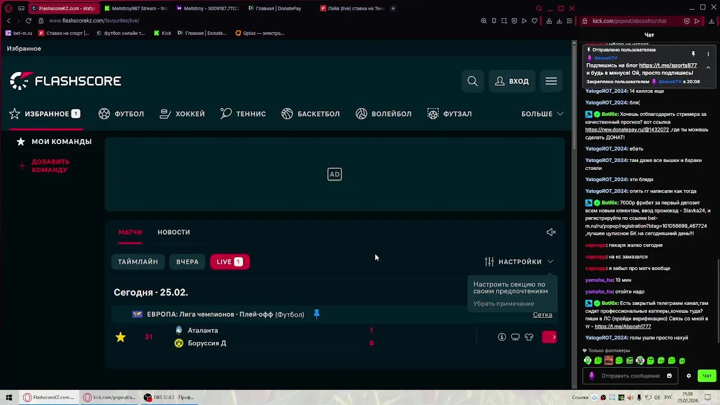The height and width of the screenshot is (405, 720).
Task: Open emoji picker in chat input
Action: click(x=669, y=376)
